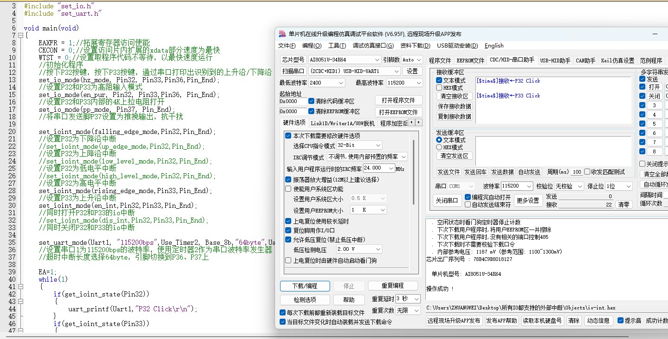Screen dimensions: 668x339
Task: Toggle 振荡器放大增益 option
Action: point(288,179)
